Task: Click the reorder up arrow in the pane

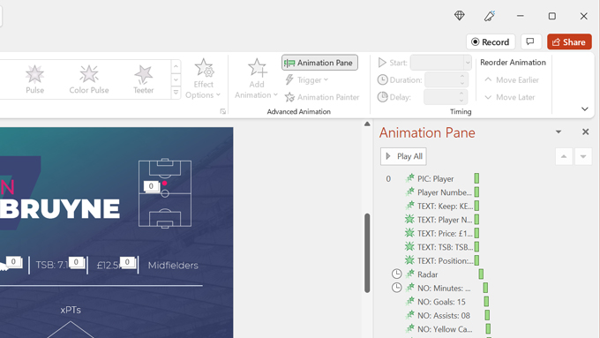Action: [564, 156]
